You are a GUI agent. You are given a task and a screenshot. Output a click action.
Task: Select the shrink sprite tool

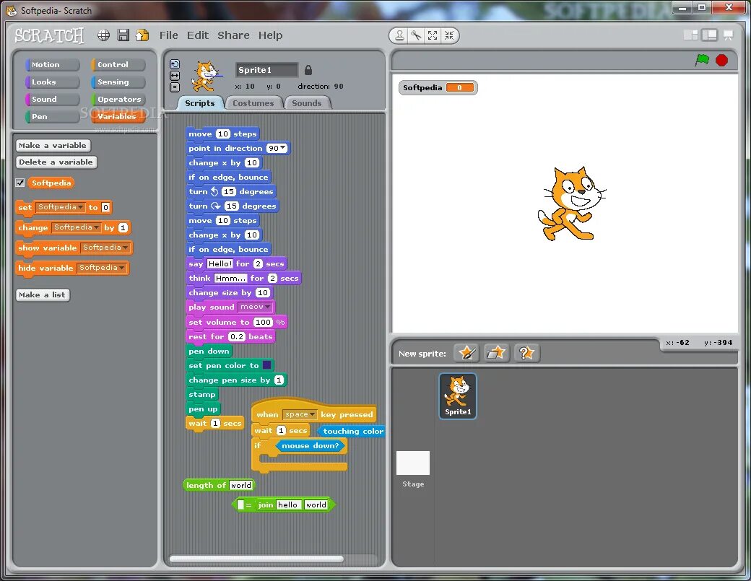click(448, 35)
